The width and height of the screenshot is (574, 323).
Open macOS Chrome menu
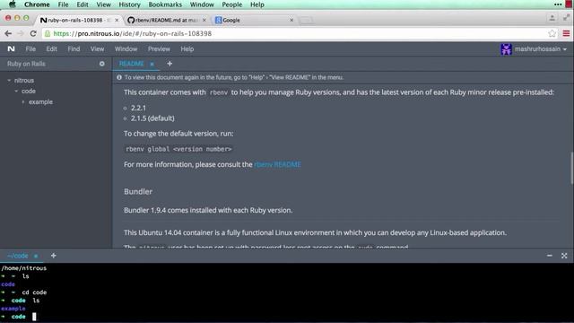(37, 4)
